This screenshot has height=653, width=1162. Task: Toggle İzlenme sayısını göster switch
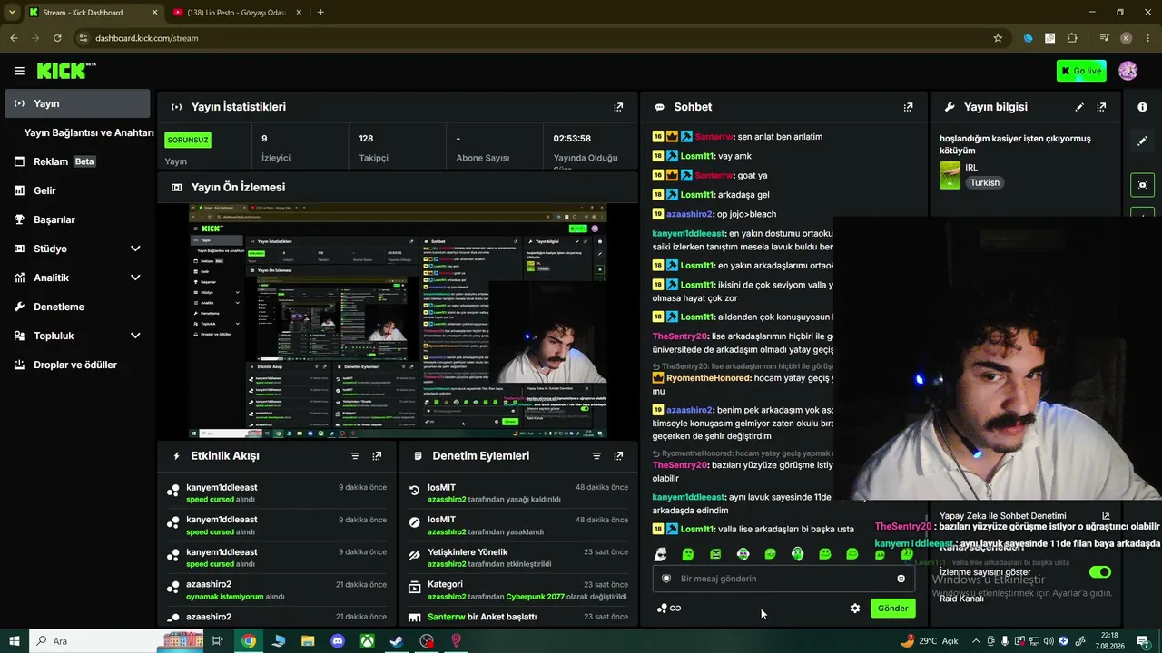[1099, 572]
